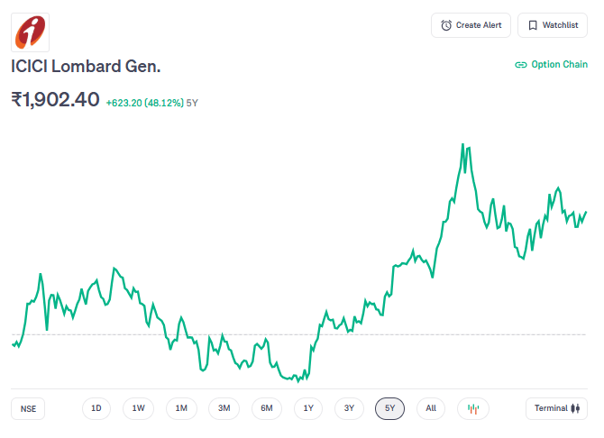The height and width of the screenshot is (438, 604).
Task: Add the stock to Watchlist
Action: point(552,25)
